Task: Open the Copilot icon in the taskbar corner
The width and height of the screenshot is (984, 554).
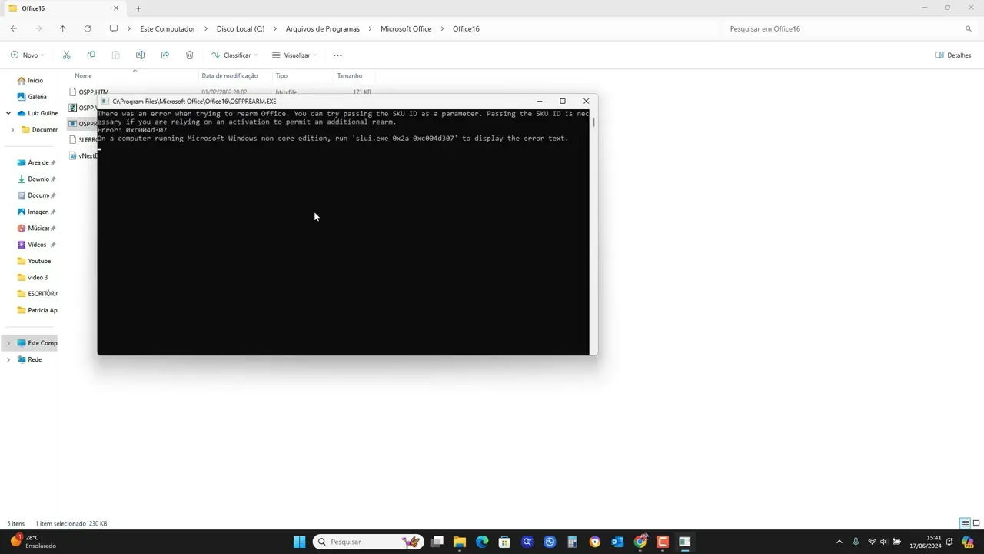Action: pos(968,542)
